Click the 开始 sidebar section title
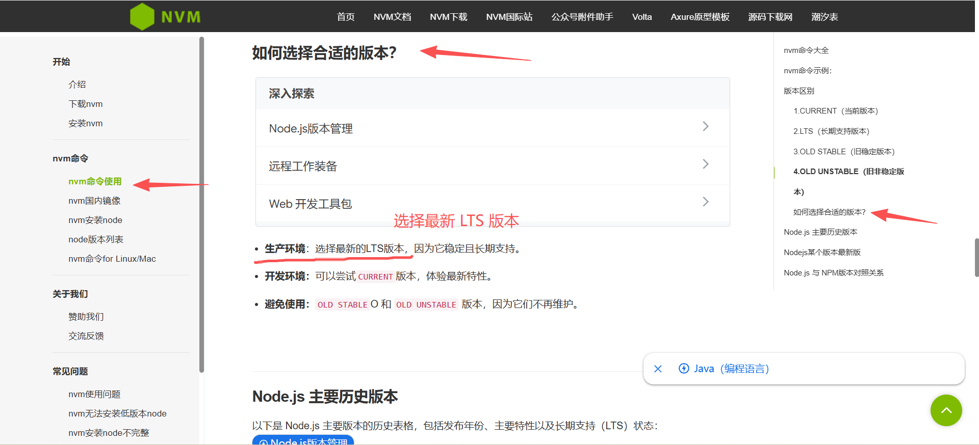 click(61, 62)
